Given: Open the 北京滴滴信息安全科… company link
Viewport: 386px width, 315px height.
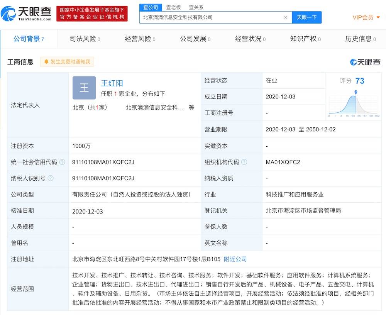Looking at the screenshot, I should [x=155, y=107].
